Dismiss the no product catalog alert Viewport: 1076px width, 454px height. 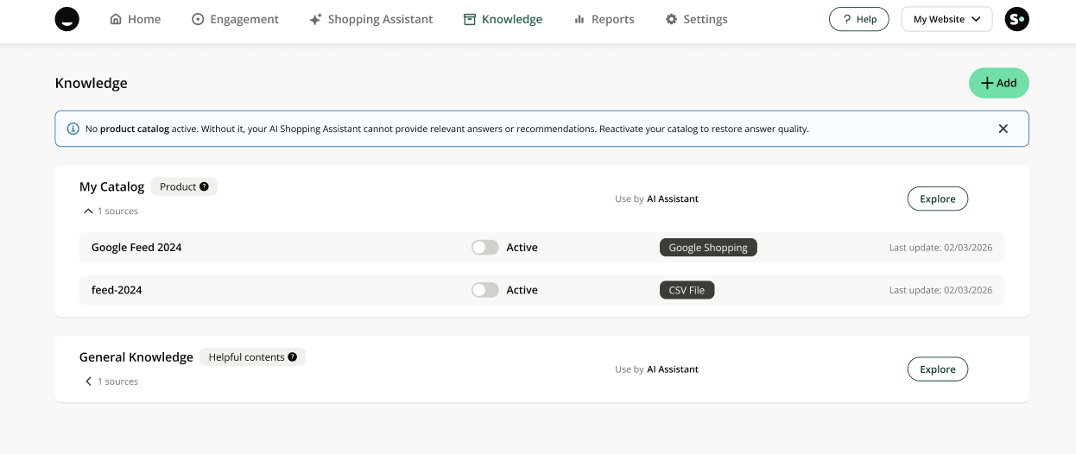[1003, 129]
